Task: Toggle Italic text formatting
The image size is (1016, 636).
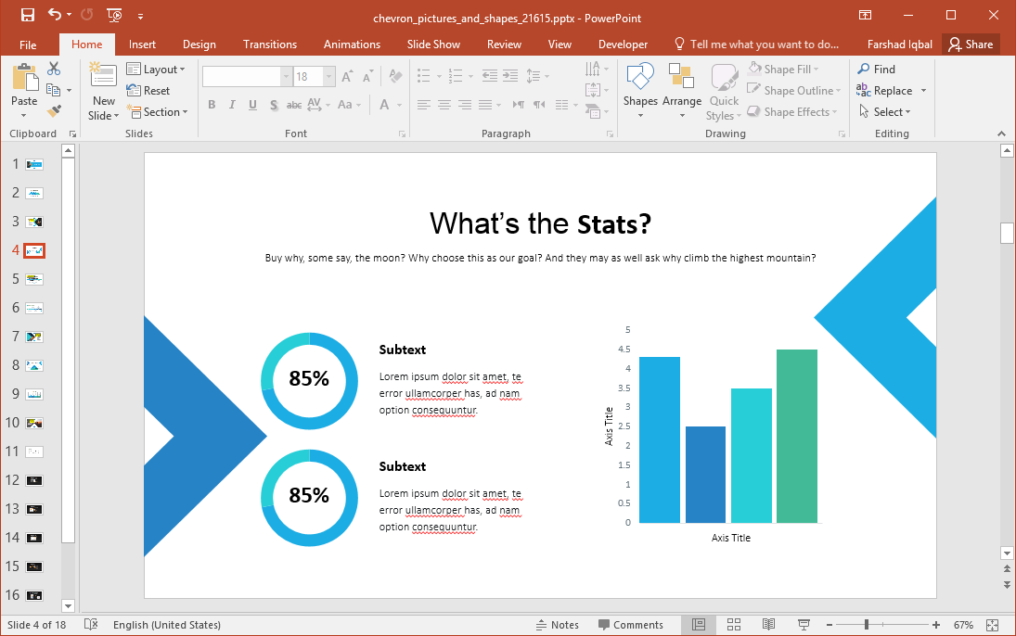Action: click(x=232, y=105)
